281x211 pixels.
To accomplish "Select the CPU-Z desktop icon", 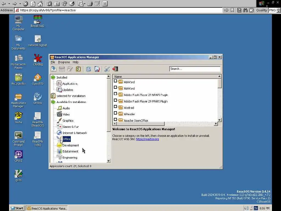I will [x=18, y=156].
